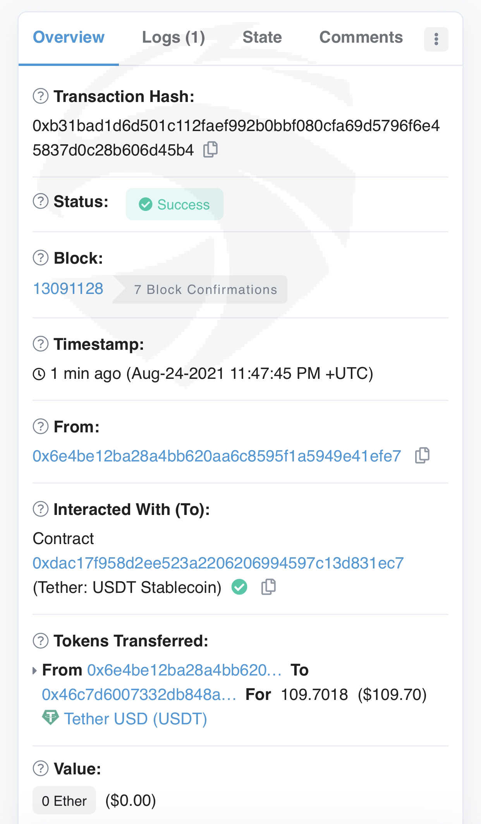Viewport: 481px width, 824px height.
Task: Click the Transaction Hash help icon
Action: 41,96
